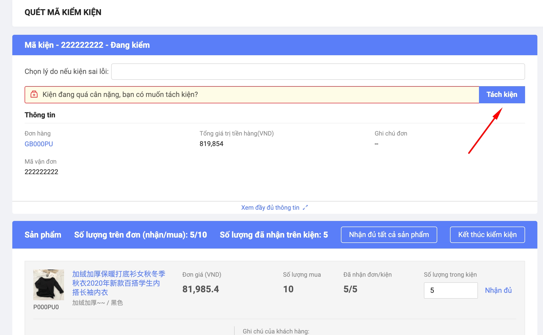This screenshot has width=543, height=335.
Task: Focus the 'Số lượng trong kiện' quantity field
Action: 451,290
